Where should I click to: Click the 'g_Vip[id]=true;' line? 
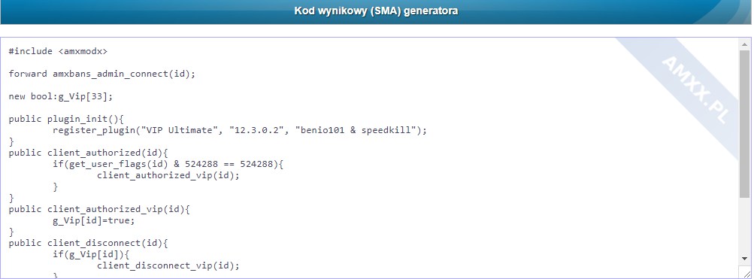(x=94, y=220)
